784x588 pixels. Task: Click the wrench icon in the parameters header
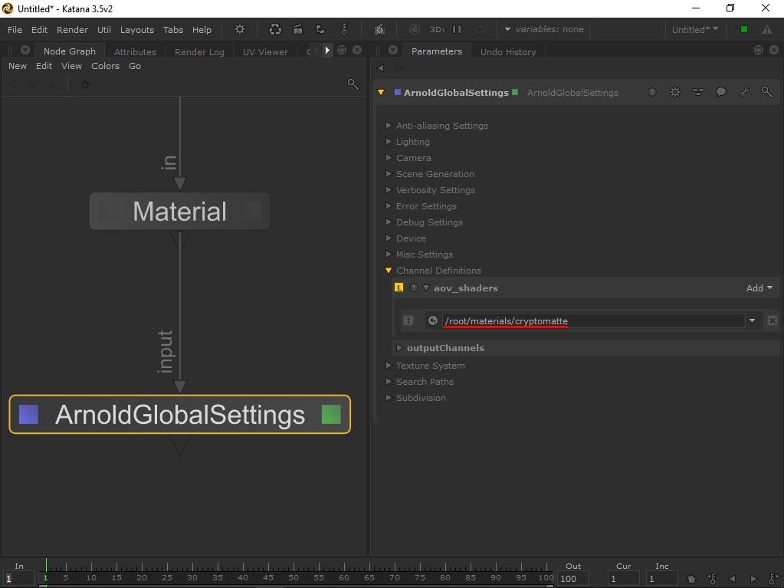point(744,92)
